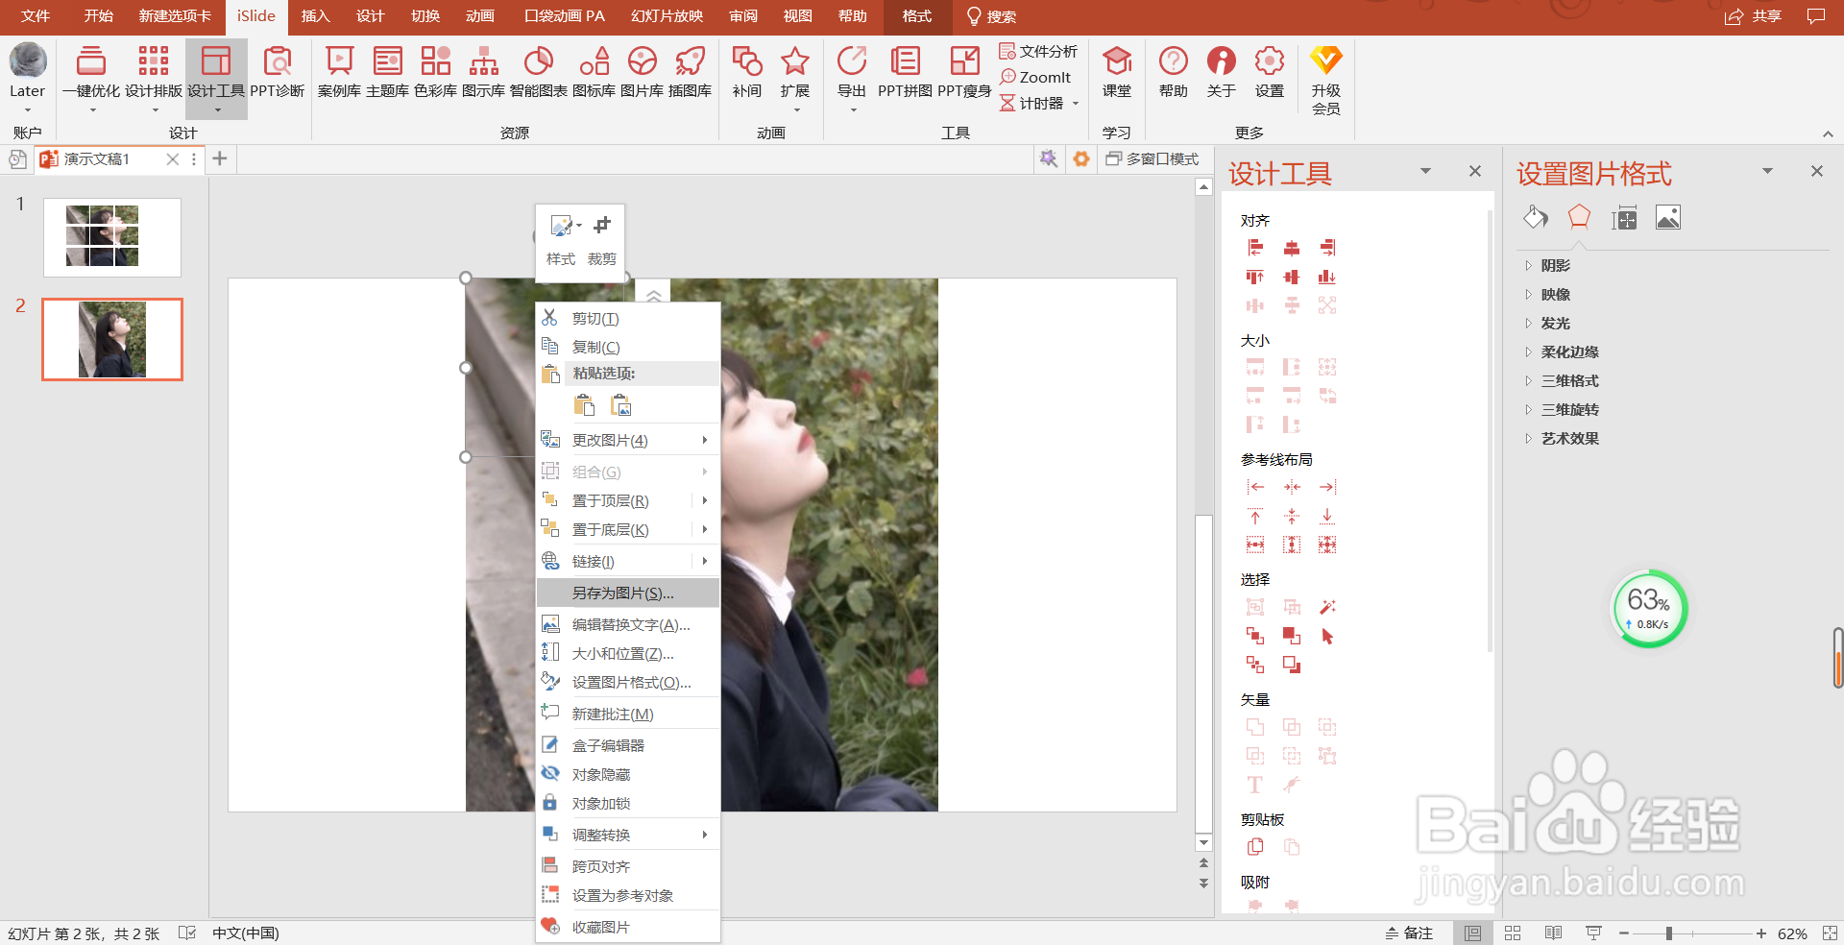1844x945 pixels.
Task: Click the 裁剪 crop tool in mini toolbar
Action: click(x=602, y=240)
